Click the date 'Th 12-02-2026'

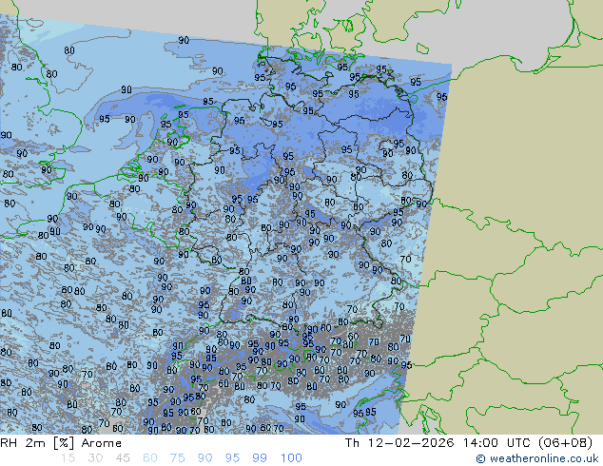click(x=399, y=443)
